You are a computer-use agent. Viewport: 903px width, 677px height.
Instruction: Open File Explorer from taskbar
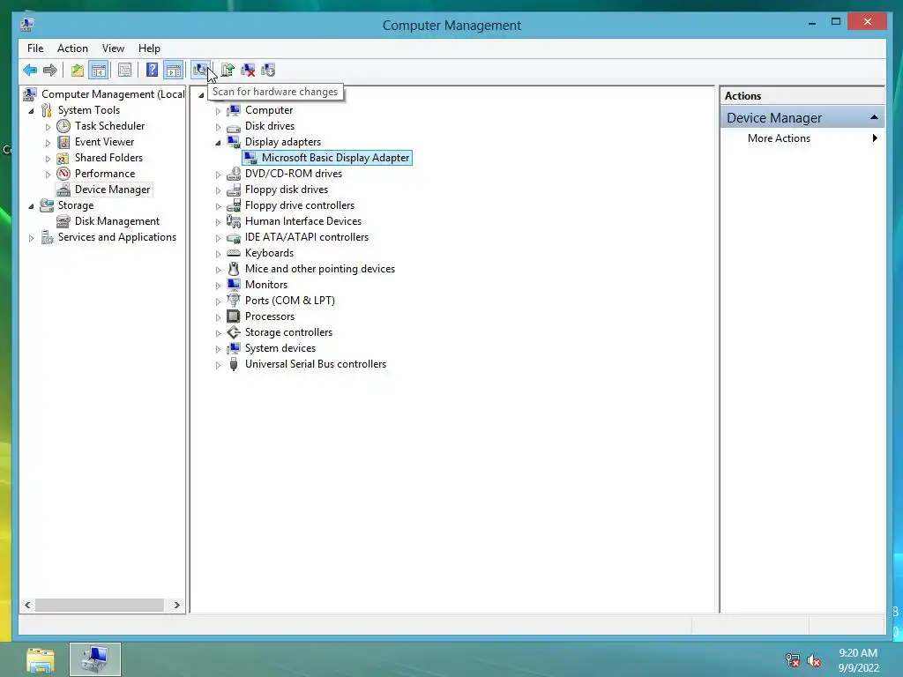click(41, 660)
